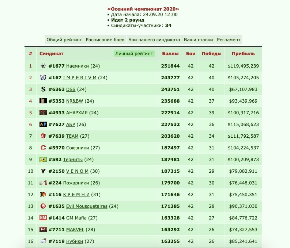The width and height of the screenshot is (290, 248).
Task: Switch to Расписание боев tab
Action: [x=105, y=40]
